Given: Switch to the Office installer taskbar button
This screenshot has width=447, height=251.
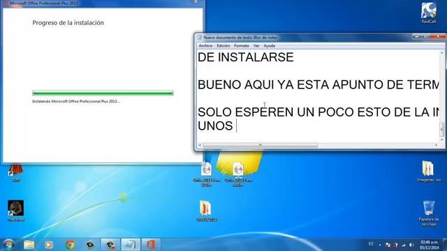Looking at the screenshot, I should [x=151, y=245].
